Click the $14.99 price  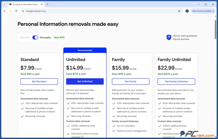pos(75,68)
